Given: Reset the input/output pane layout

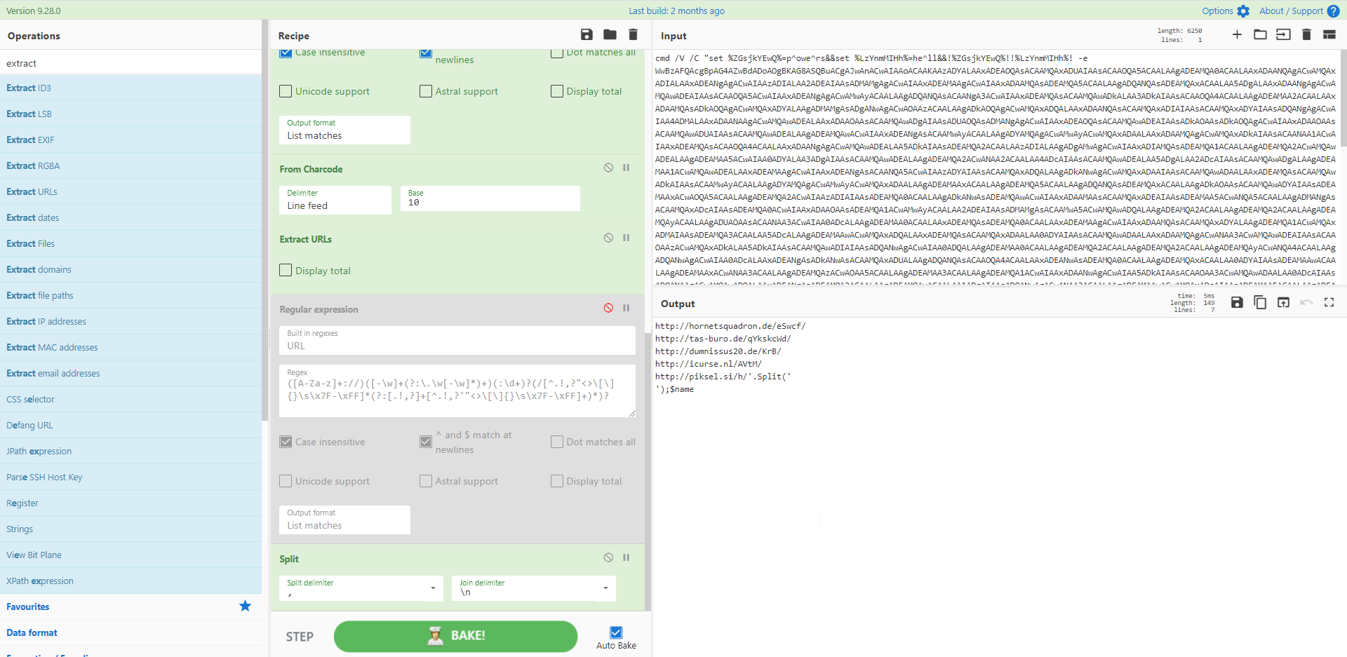Looking at the screenshot, I should tap(1329, 35).
